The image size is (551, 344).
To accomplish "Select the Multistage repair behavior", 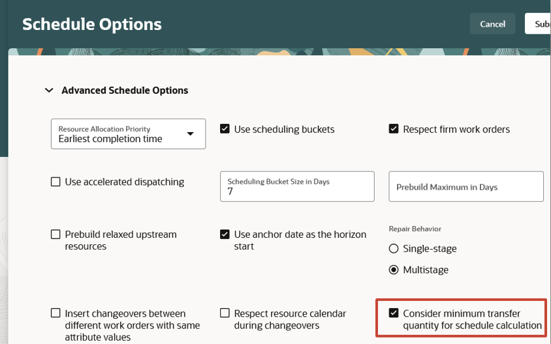I will (x=394, y=270).
